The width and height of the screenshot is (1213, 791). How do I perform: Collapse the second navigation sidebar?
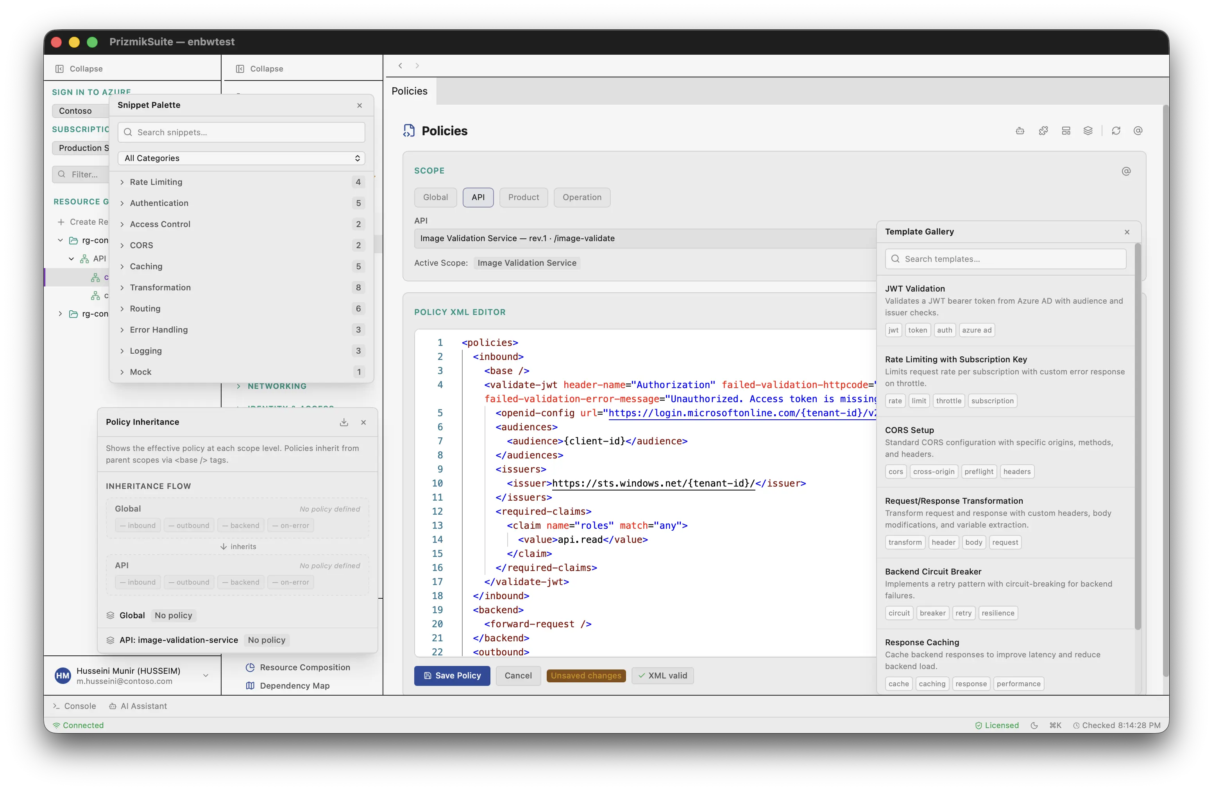(259, 69)
